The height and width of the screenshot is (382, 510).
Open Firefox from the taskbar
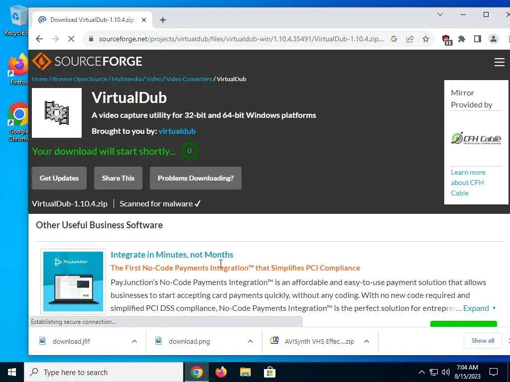tap(221, 372)
